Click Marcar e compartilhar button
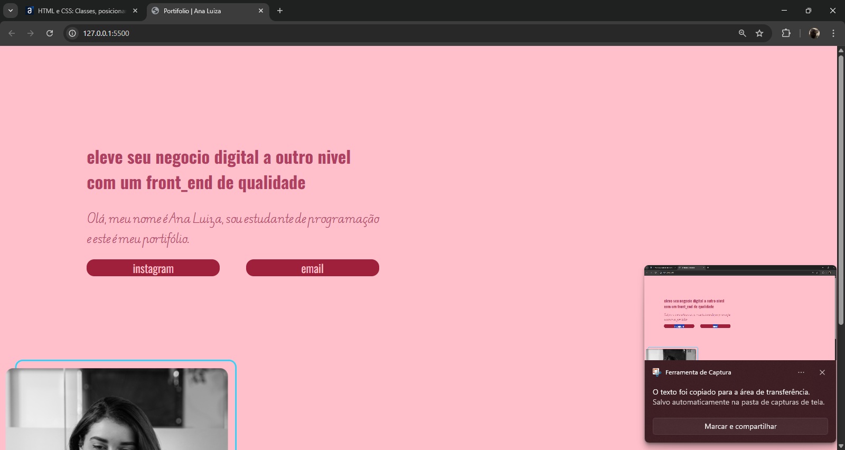 [x=740, y=426]
